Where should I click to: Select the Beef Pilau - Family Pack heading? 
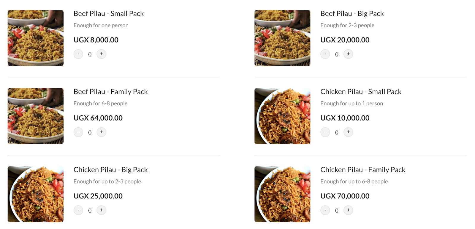click(110, 92)
